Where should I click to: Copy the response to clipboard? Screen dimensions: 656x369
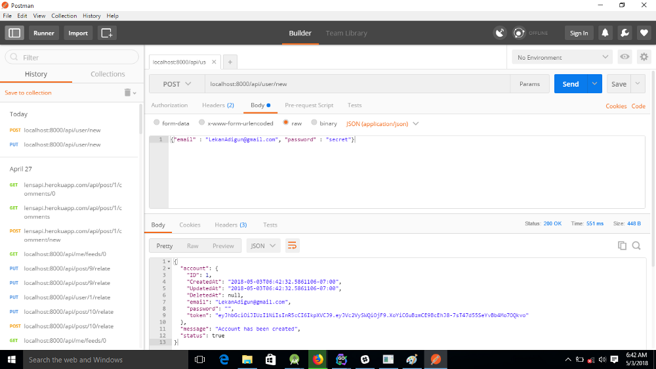point(622,246)
